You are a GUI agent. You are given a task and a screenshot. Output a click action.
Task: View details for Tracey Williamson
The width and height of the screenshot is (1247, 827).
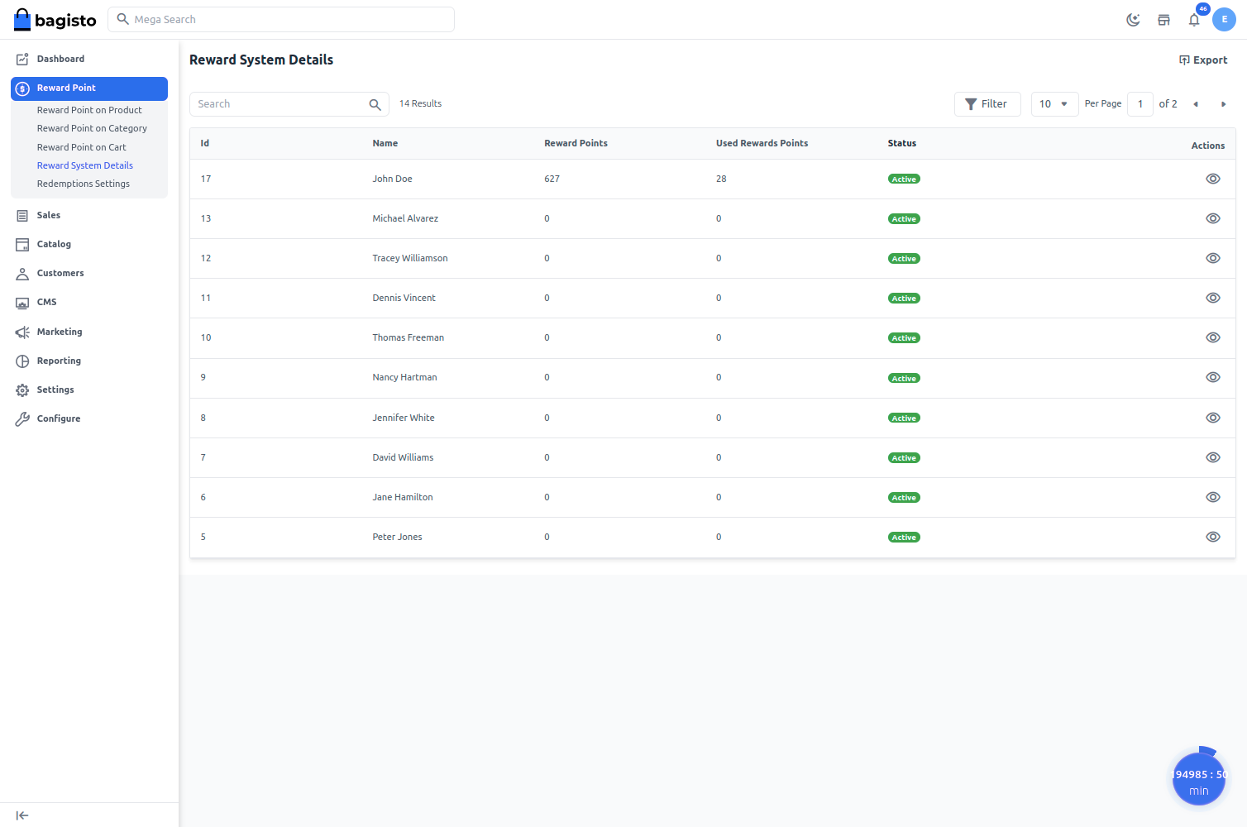[x=1213, y=258]
